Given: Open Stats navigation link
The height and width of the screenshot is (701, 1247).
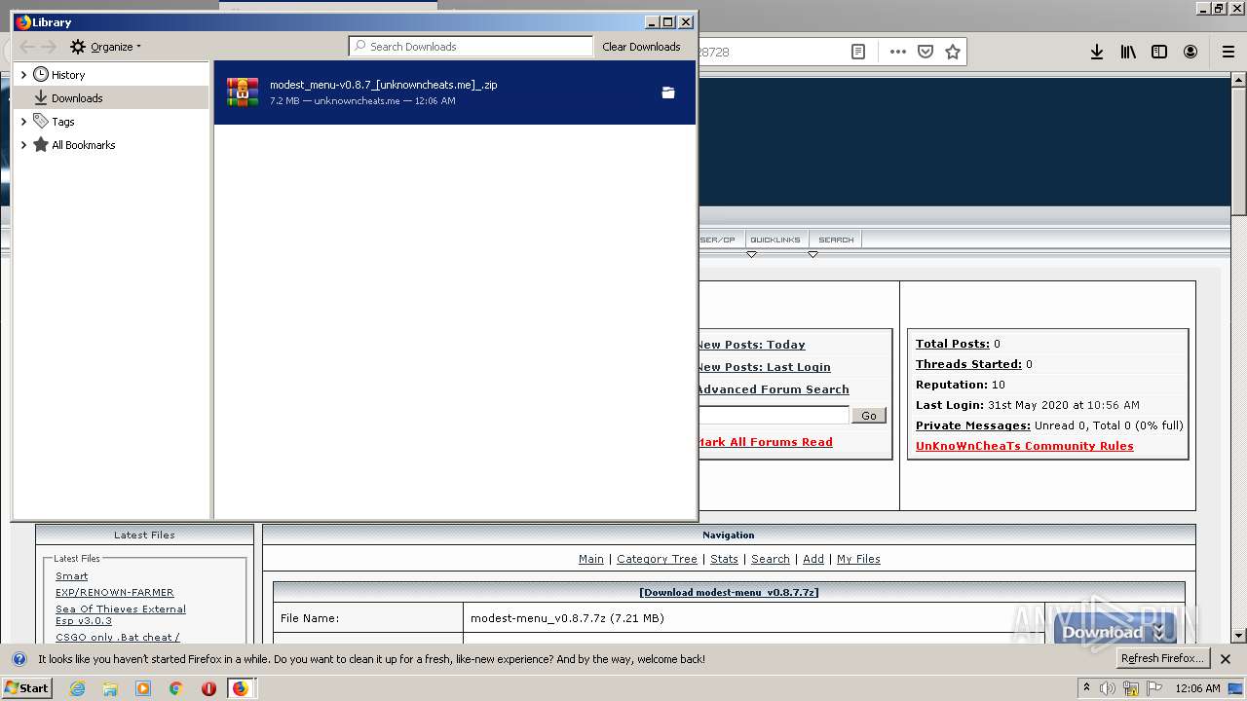Looking at the screenshot, I should 724,559.
